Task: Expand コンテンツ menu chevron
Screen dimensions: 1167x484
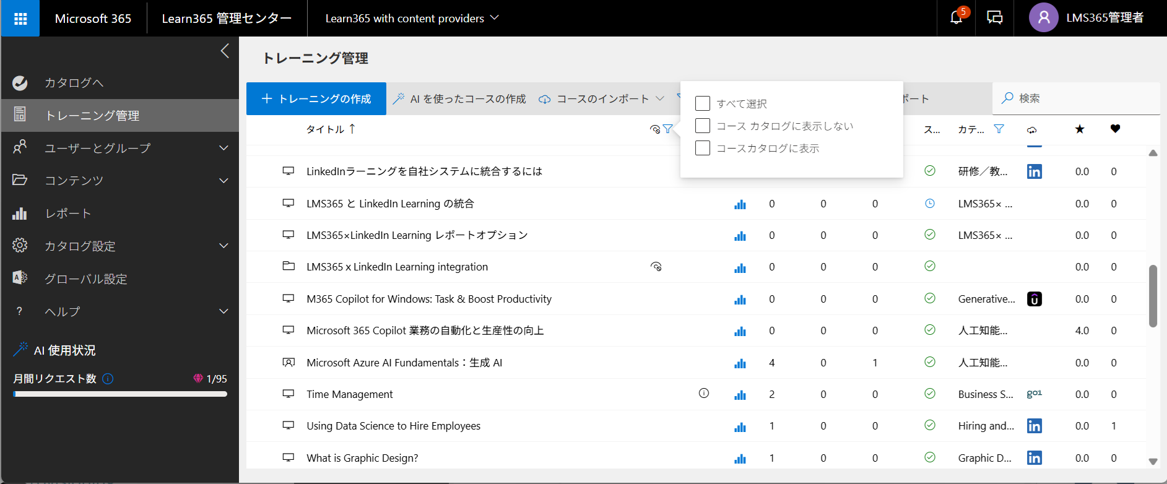Action: point(224,181)
